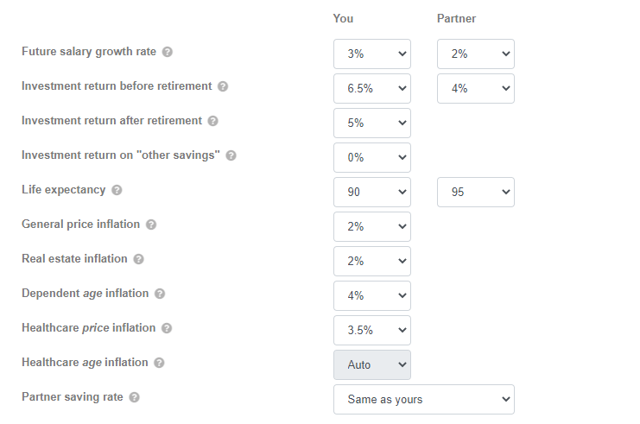This screenshot has width=640, height=424.
Task: Click help icon for Investment return before retirement
Action: click(223, 86)
